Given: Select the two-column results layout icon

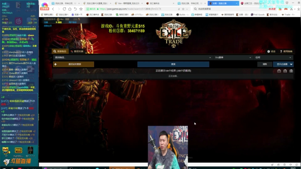Looking at the screenshot, I should coord(291,71).
